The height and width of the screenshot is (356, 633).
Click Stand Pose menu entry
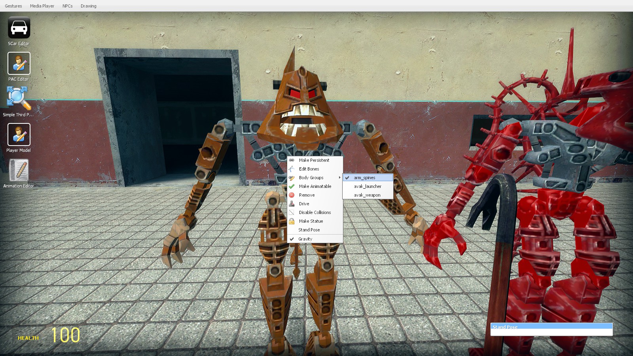[x=309, y=230]
